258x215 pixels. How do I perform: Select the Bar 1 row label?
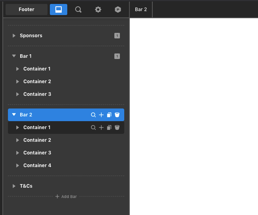click(25, 56)
